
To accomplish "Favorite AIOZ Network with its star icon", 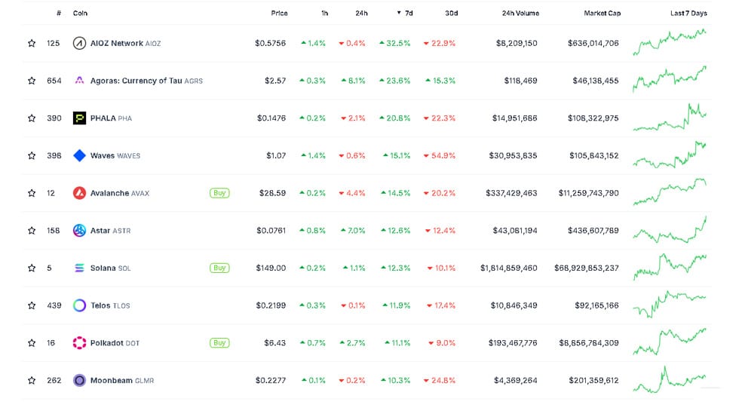I will tap(32, 43).
